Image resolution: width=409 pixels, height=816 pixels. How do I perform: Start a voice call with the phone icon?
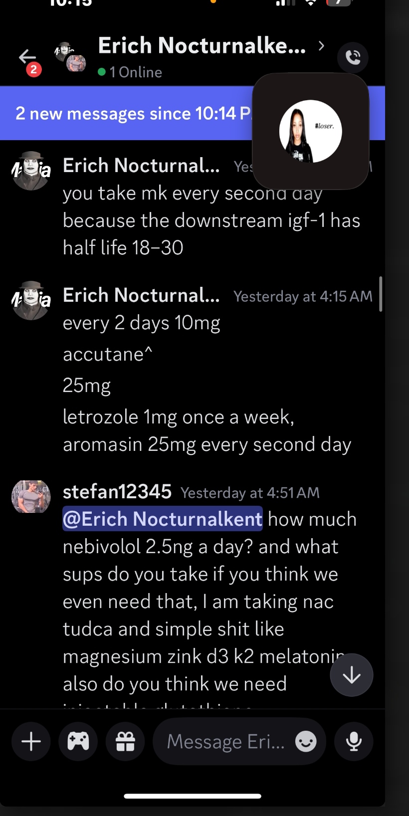[353, 57]
